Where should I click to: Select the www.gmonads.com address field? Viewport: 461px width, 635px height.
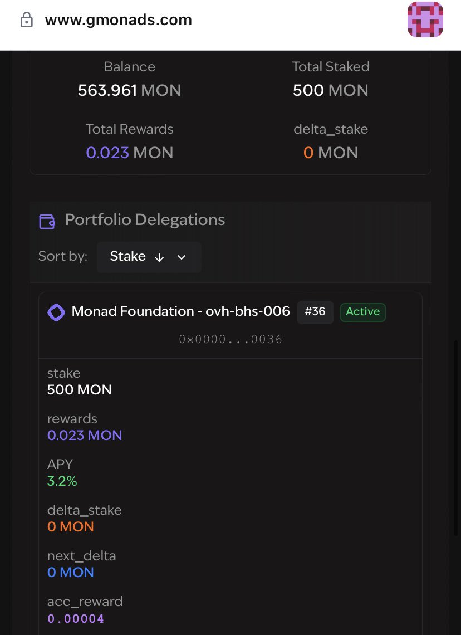pyautogui.click(x=118, y=20)
